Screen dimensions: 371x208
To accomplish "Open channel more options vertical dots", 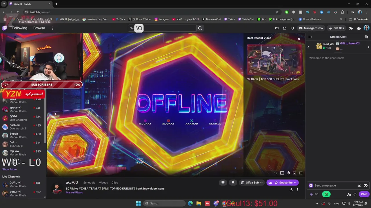I will pos(297,190).
